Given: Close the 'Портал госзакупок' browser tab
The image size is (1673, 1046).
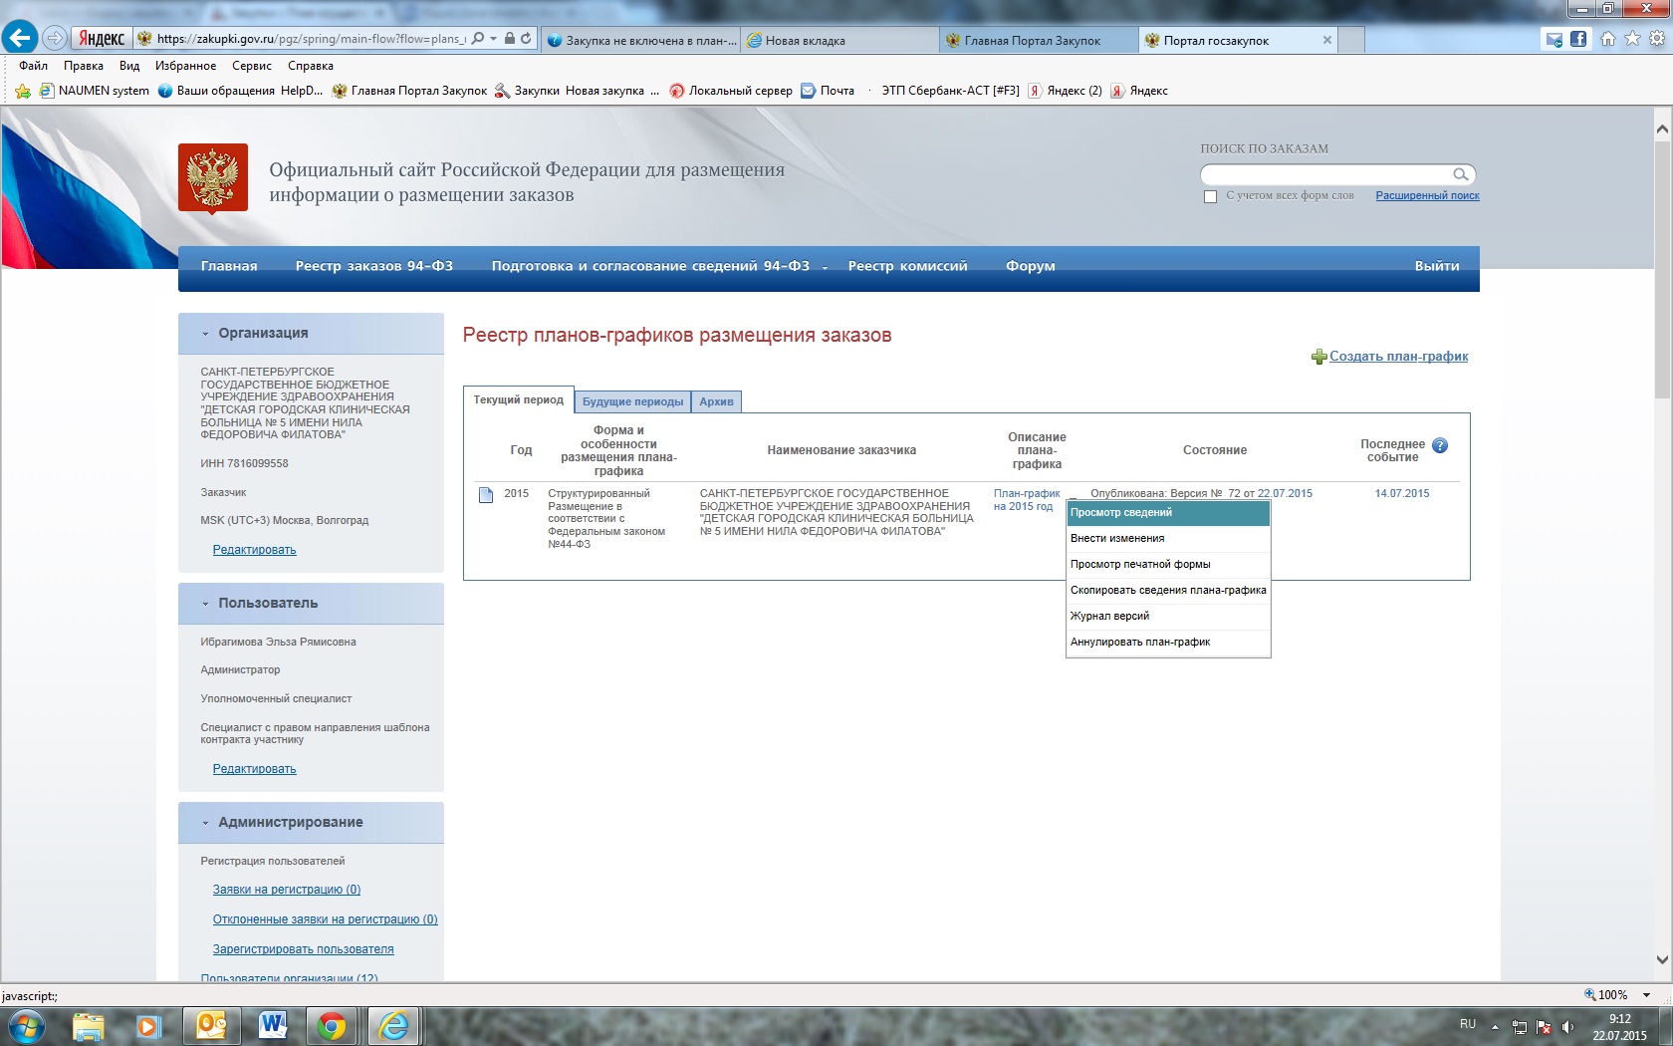Looking at the screenshot, I should tap(1326, 41).
